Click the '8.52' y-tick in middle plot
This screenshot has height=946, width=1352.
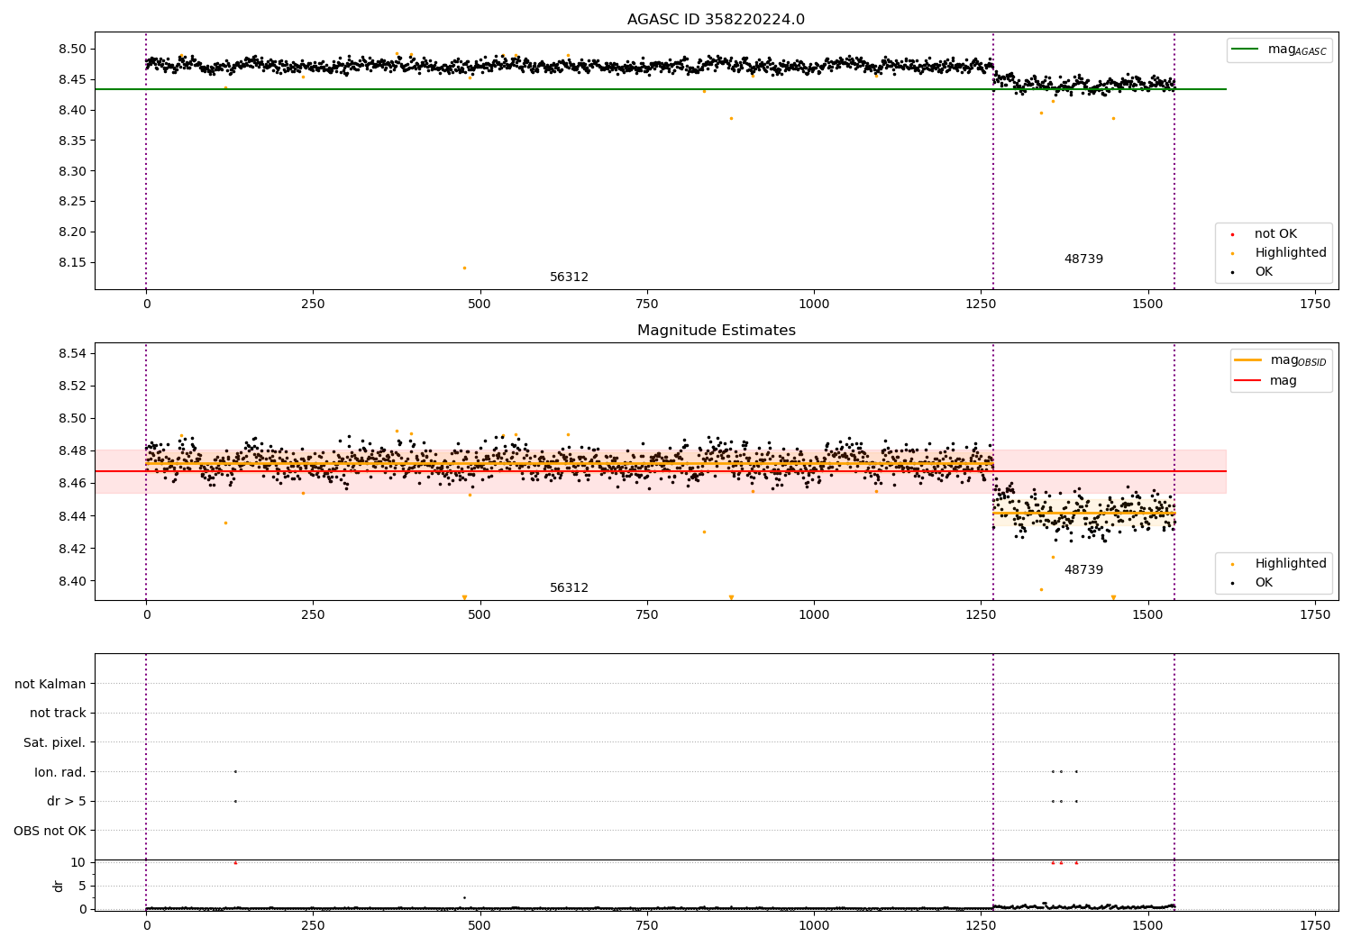point(72,387)
